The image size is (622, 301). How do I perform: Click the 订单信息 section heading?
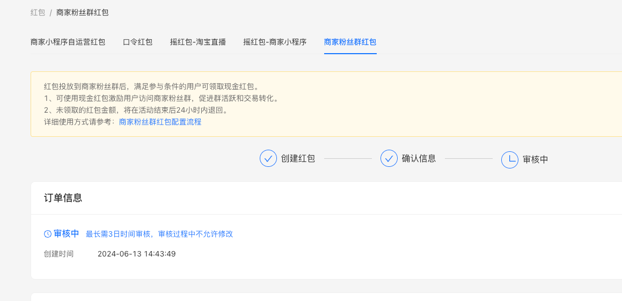[x=63, y=198]
